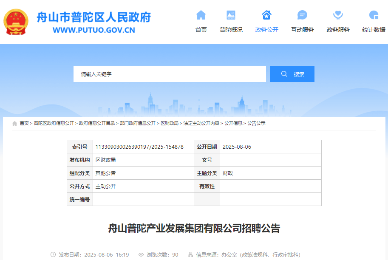Select the 主题分类 value 财政
Image resolution: width=388 pixels, height=260 pixels.
(x=228, y=173)
